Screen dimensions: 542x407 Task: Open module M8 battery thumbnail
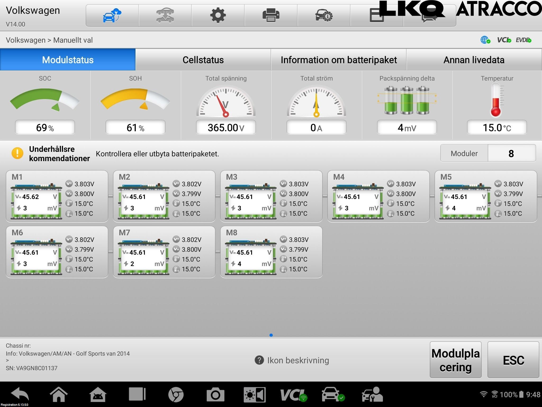click(251, 256)
